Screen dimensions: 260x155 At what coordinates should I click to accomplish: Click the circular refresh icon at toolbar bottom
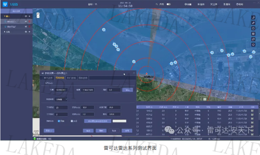(253, 45)
